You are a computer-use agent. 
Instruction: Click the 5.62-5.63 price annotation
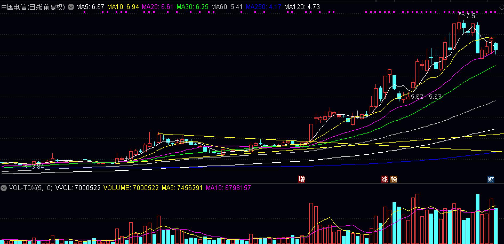426,96
